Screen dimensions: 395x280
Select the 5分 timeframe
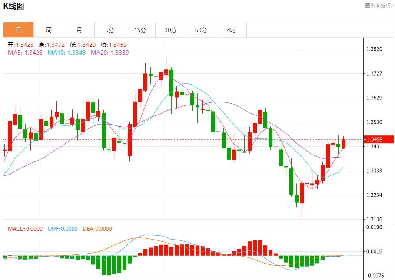point(110,30)
